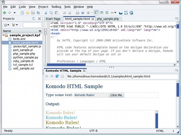Select birds.xml in the project tree
Viewport: 181px width, 135px height.
(19, 39)
